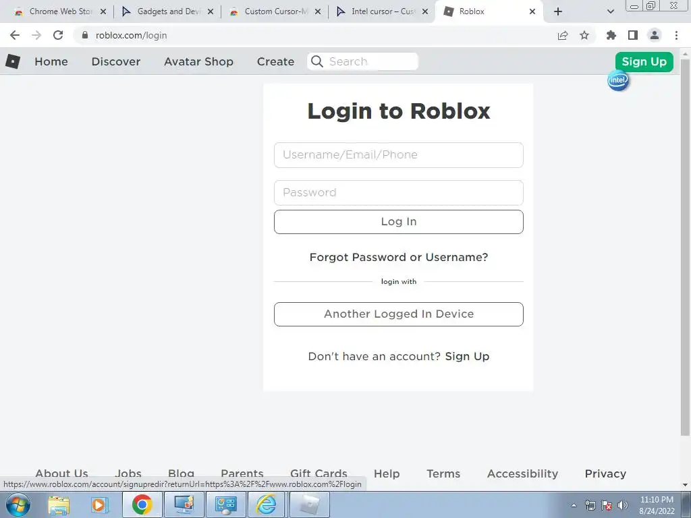Click the address bar URL
691x518 pixels.
[x=132, y=35]
